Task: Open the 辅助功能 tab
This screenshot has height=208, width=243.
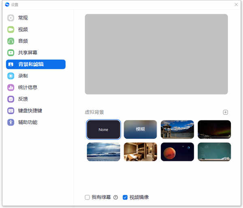Action: point(36,122)
